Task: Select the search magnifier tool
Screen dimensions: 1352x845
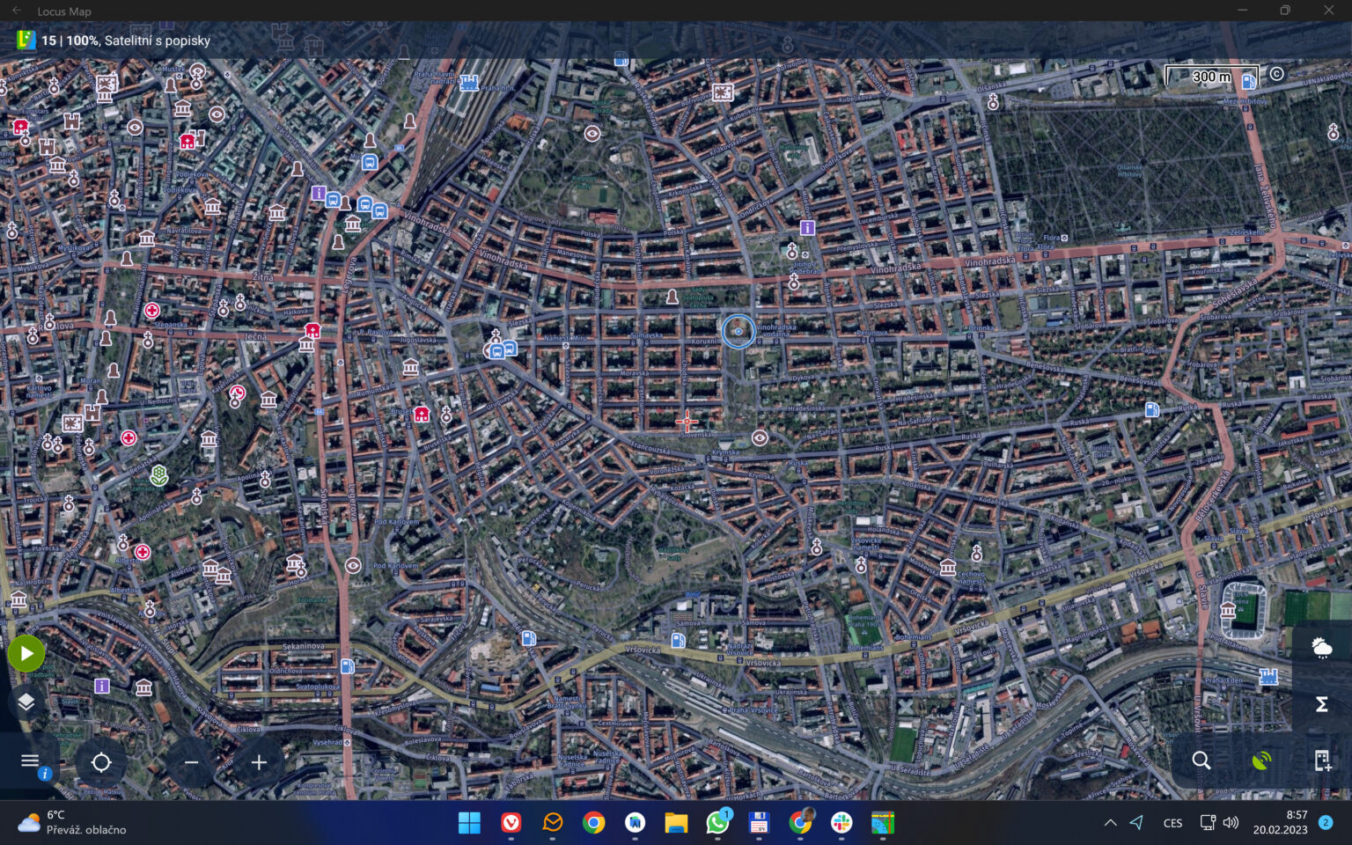Action: 1201,760
